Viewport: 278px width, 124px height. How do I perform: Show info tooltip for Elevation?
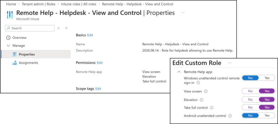pos(201,100)
